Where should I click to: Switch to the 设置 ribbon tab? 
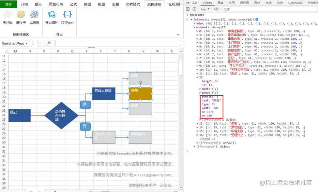coord(115,4)
